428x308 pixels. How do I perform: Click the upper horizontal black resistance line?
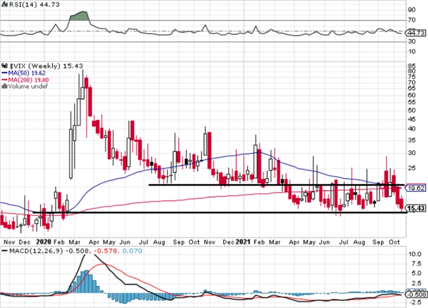click(x=277, y=185)
